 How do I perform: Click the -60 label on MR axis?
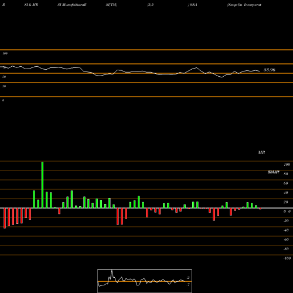coord(286,240)
